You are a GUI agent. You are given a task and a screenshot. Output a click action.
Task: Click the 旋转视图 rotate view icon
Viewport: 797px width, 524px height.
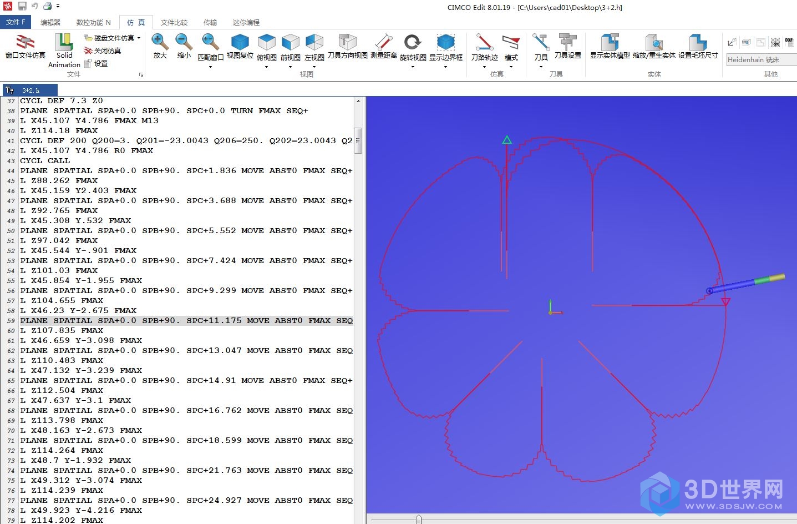pyautogui.click(x=413, y=42)
